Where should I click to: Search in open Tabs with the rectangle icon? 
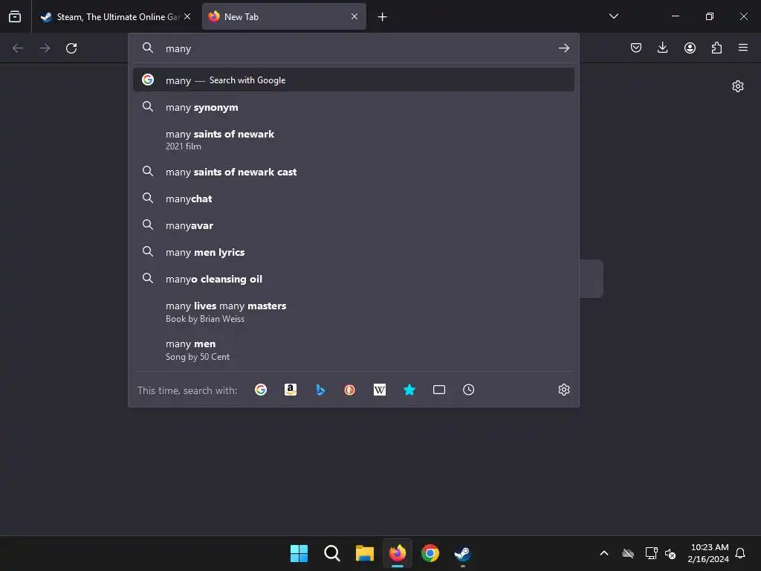pyautogui.click(x=438, y=390)
